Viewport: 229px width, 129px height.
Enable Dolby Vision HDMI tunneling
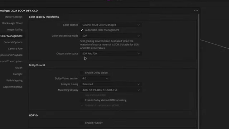(x=82, y=100)
